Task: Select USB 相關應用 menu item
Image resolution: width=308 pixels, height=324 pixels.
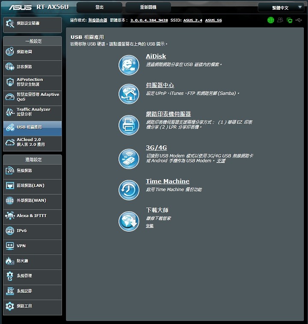Action: [x=33, y=128]
